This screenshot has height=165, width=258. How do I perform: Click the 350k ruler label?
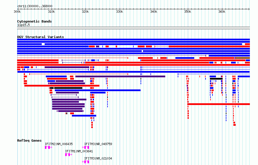click(188, 12)
